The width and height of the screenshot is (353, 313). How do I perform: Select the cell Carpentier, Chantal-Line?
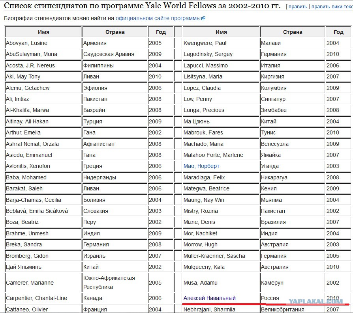pyautogui.click(x=43, y=298)
